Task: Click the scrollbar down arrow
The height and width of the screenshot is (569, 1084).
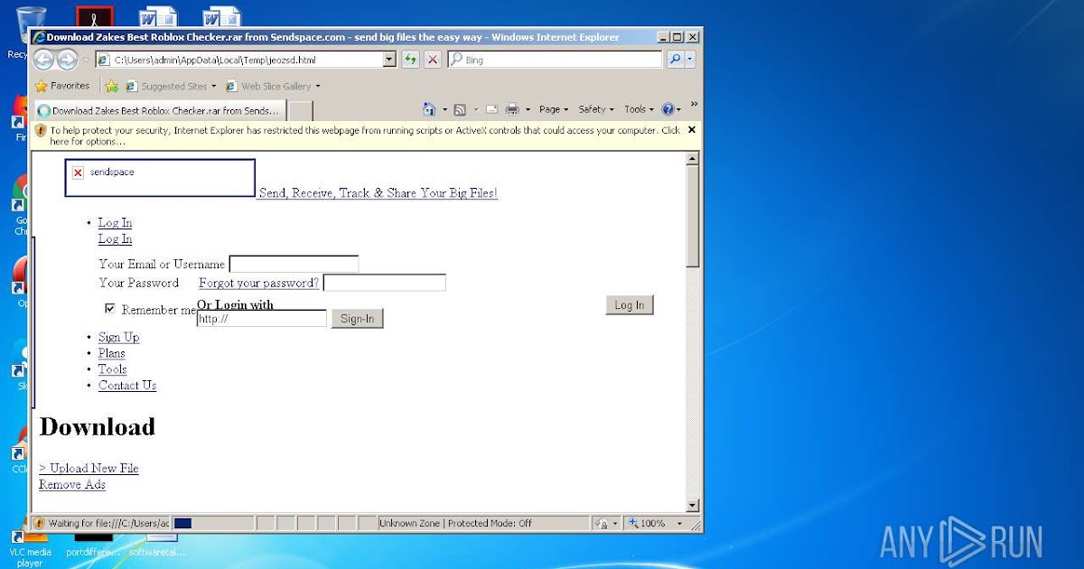Action: tap(693, 506)
